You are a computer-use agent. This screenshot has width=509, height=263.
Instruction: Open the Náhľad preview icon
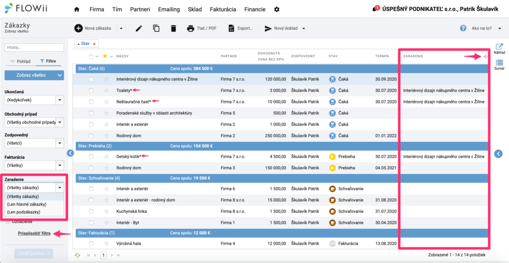499,46
